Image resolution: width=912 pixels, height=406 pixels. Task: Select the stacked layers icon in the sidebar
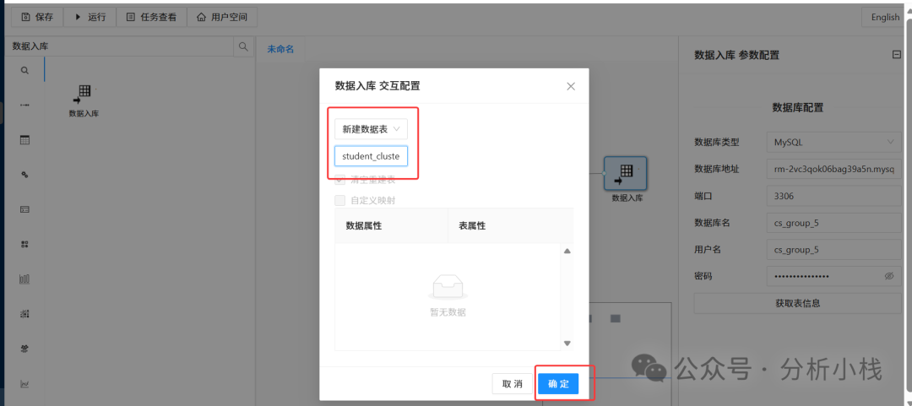(24, 349)
